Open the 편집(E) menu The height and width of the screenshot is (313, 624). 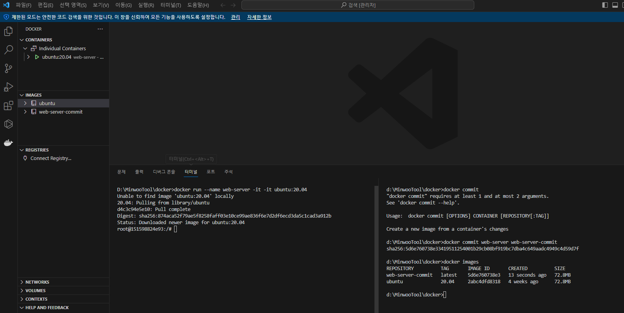pos(45,5)
